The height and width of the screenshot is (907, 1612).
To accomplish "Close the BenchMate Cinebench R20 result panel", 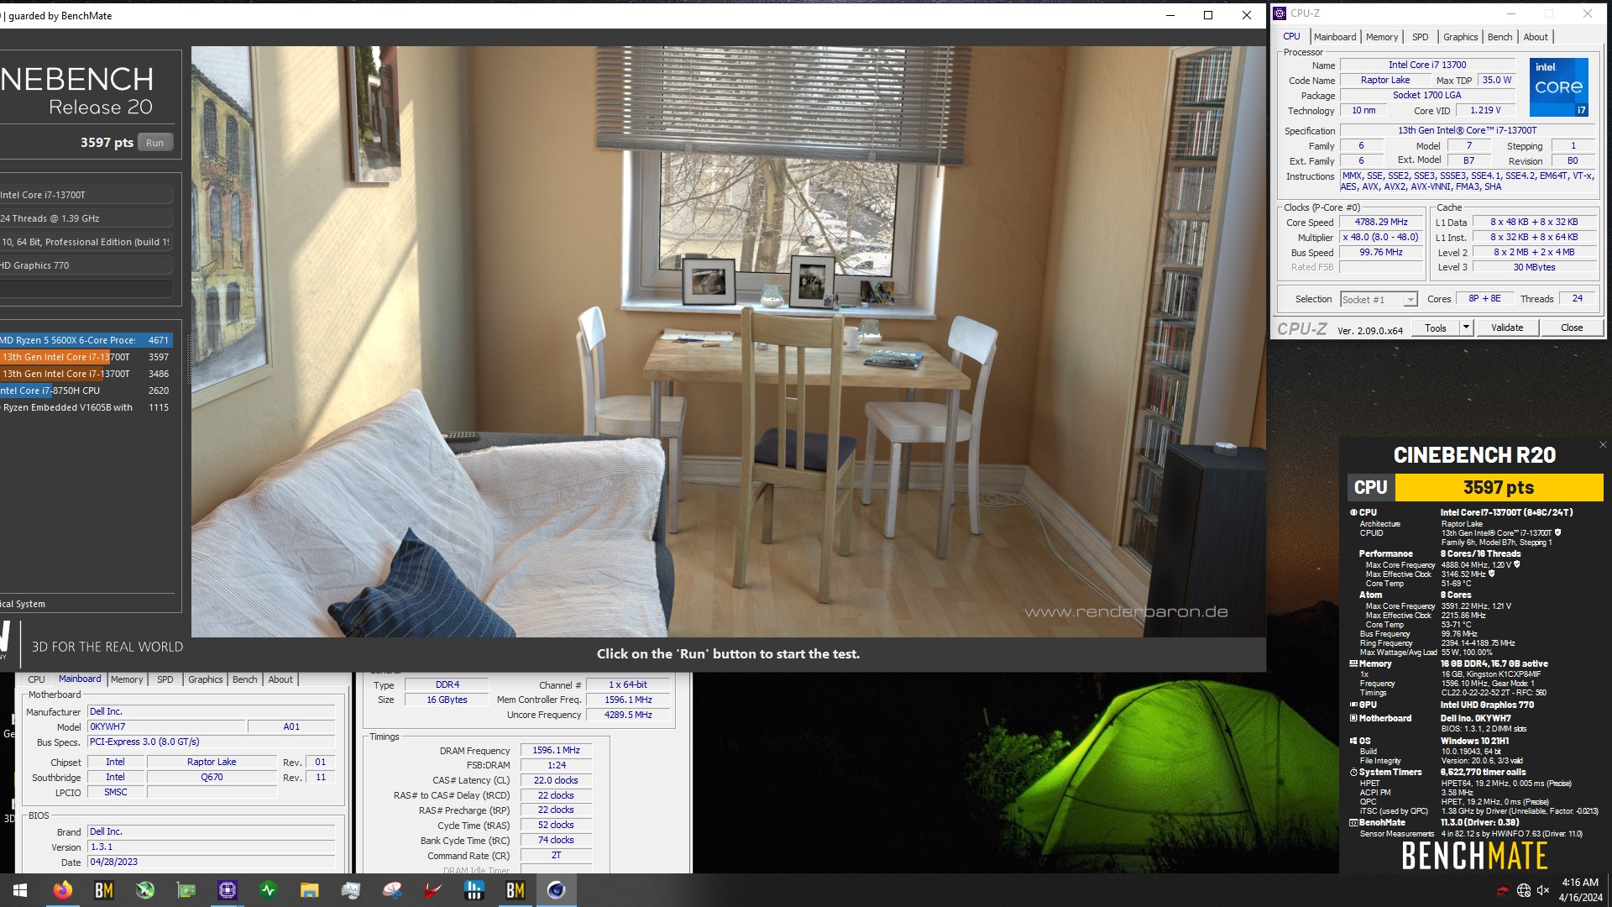I will coord(1603,445).
